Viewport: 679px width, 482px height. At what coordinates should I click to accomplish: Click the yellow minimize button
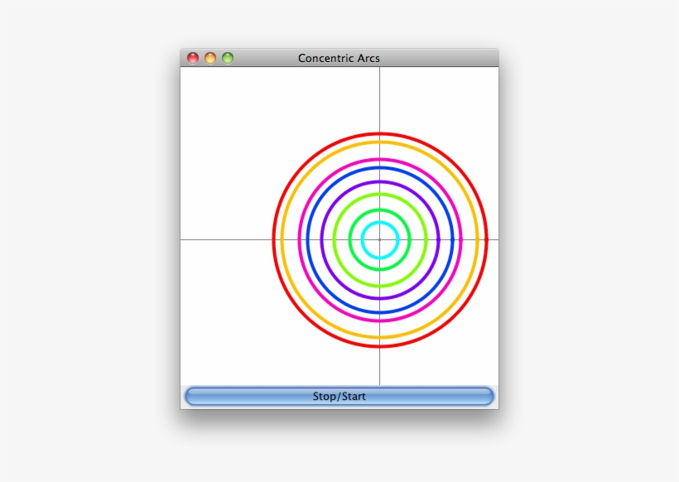[209, 57]
